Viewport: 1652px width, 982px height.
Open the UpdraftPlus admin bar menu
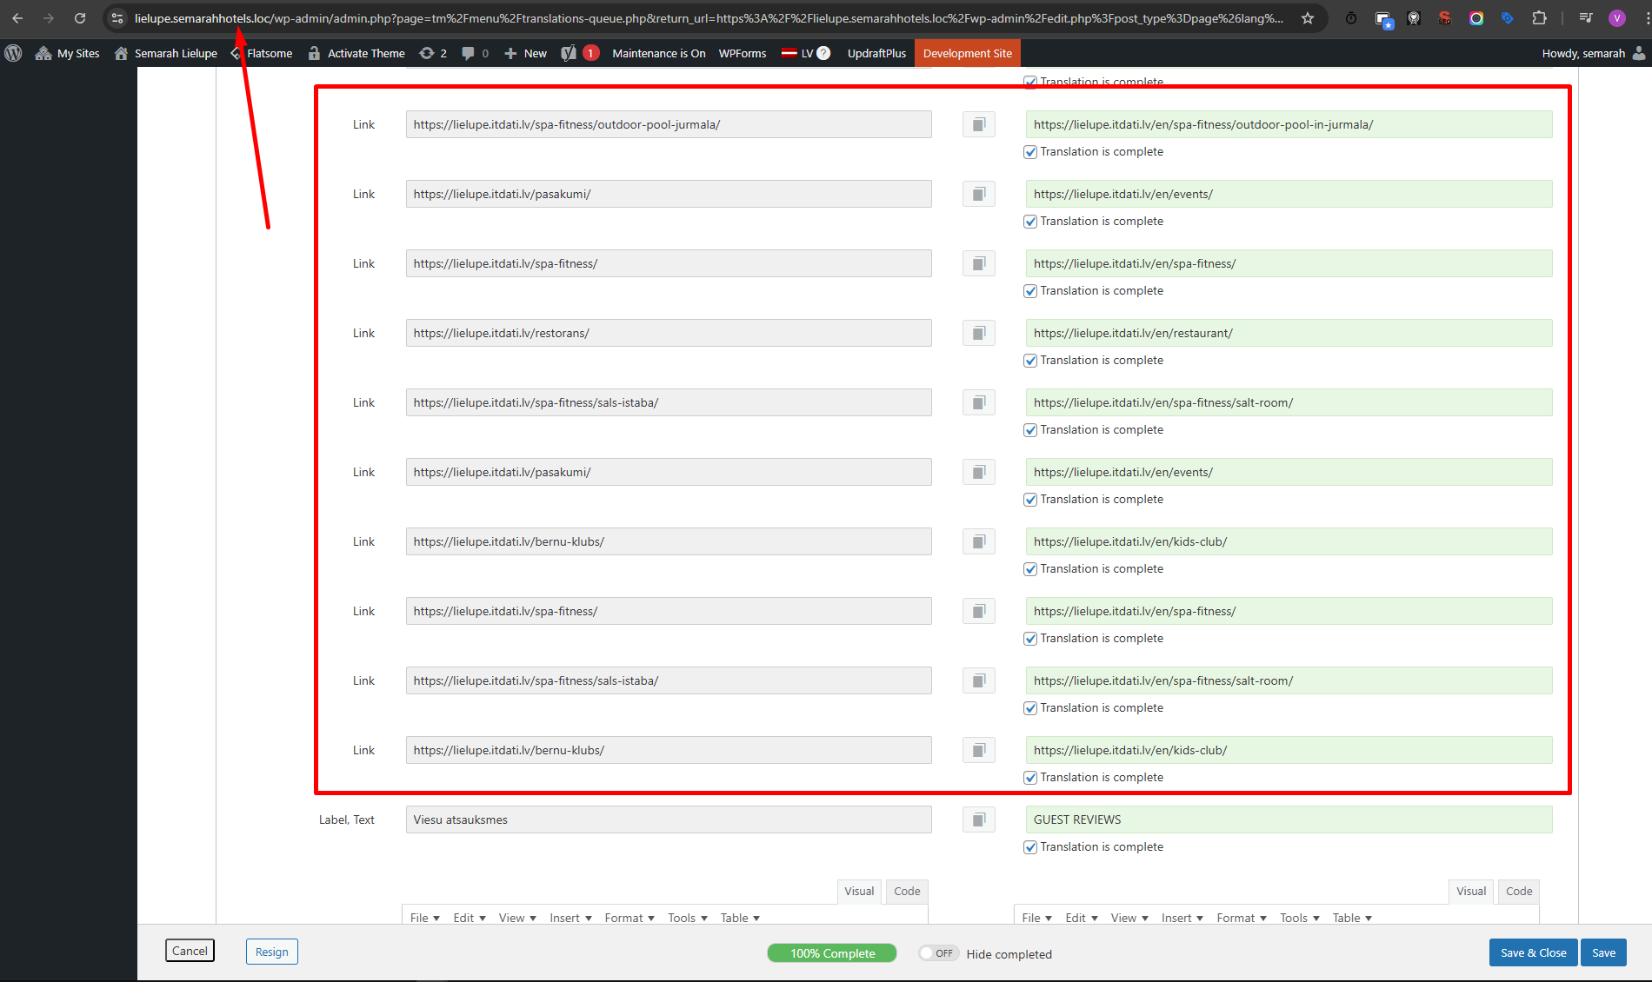point(876,53)
